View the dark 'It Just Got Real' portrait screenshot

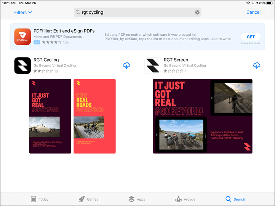click(x=50, y=116)
